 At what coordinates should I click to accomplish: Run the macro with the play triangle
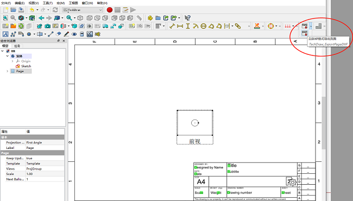133,10
